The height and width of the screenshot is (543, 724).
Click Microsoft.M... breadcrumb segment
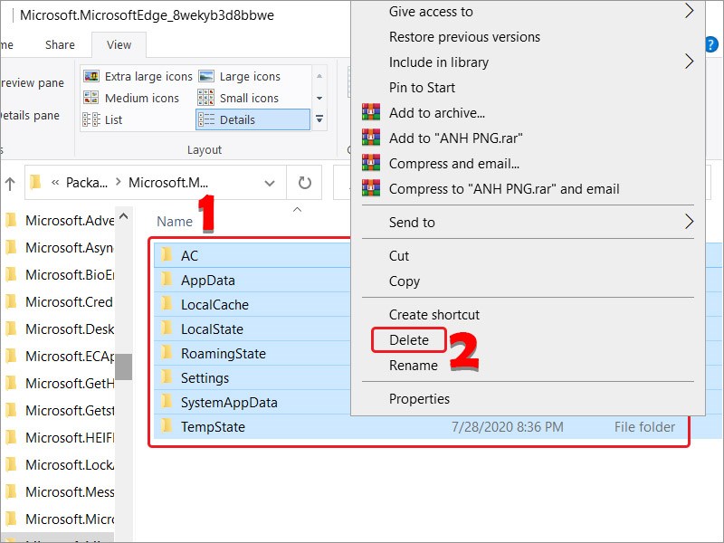tap(168, 183)
